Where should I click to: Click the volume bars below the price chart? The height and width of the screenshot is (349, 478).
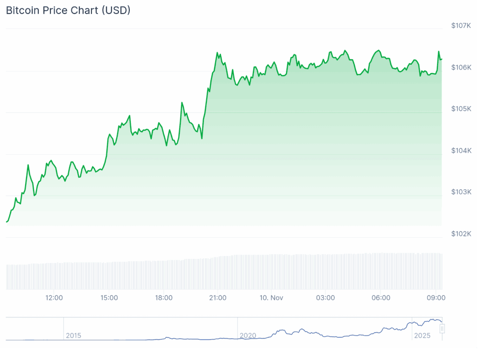(224, 272)
